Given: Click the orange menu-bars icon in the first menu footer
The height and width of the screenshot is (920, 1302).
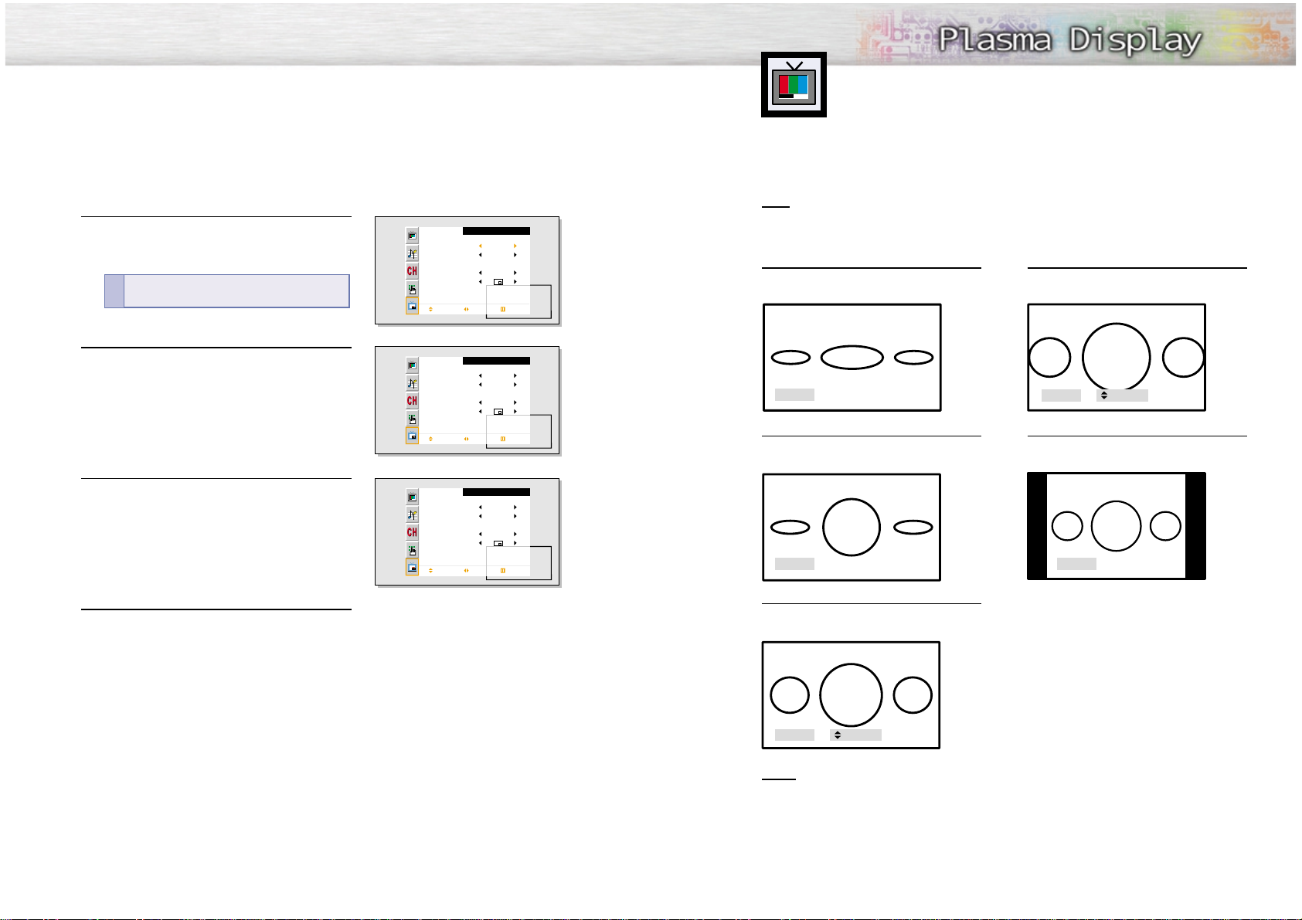Looking at the screenshot, I should point(502,308).
